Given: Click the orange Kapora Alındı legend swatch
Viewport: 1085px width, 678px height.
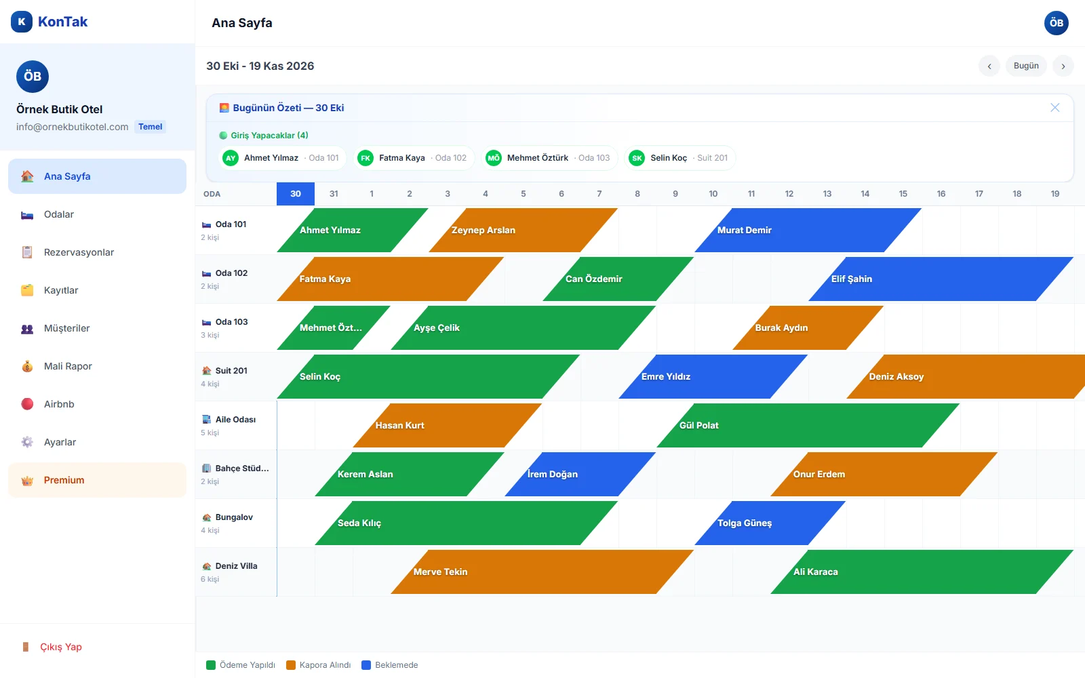Looking at the screenshot, I should coord(291,665).
